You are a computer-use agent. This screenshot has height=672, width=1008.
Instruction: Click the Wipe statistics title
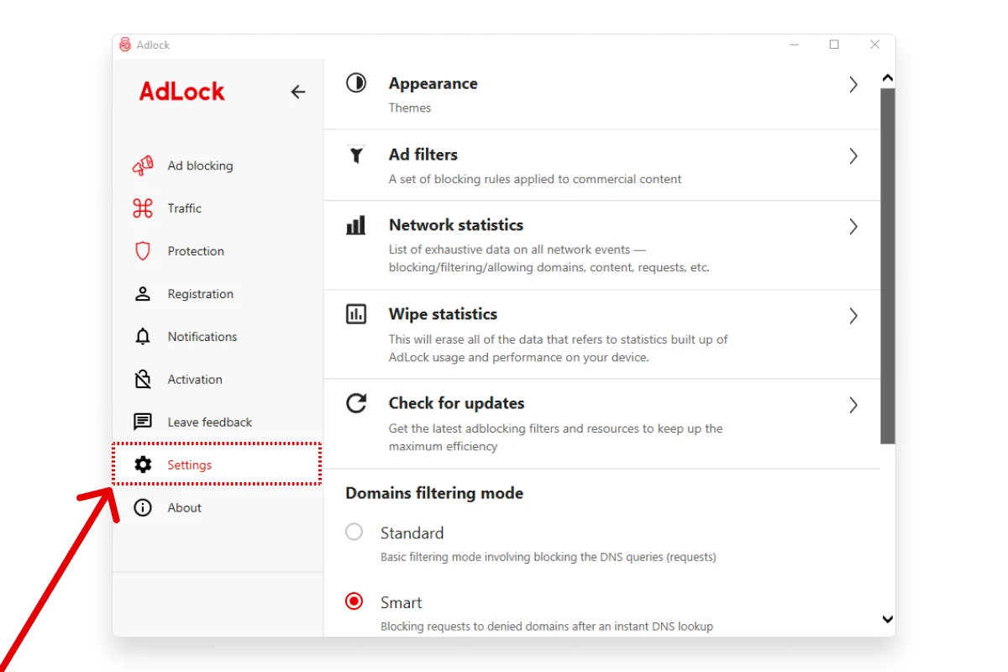(x=443, y=314)
